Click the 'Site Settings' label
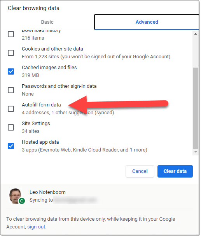Image resolution: width=201 pixels, height=237 pixels. click(x=36, y=124)
